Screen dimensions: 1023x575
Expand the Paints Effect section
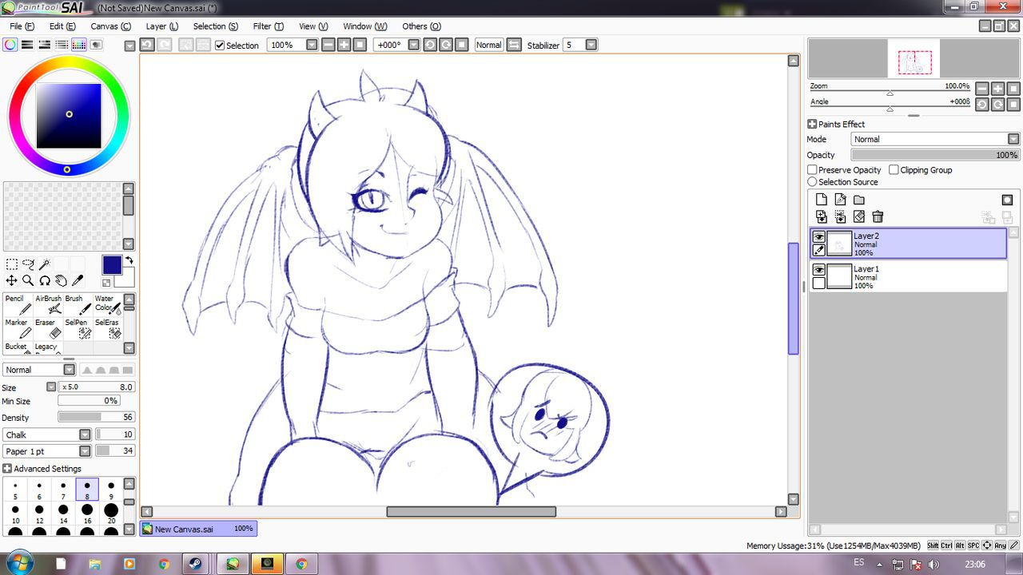pos(812,124)
